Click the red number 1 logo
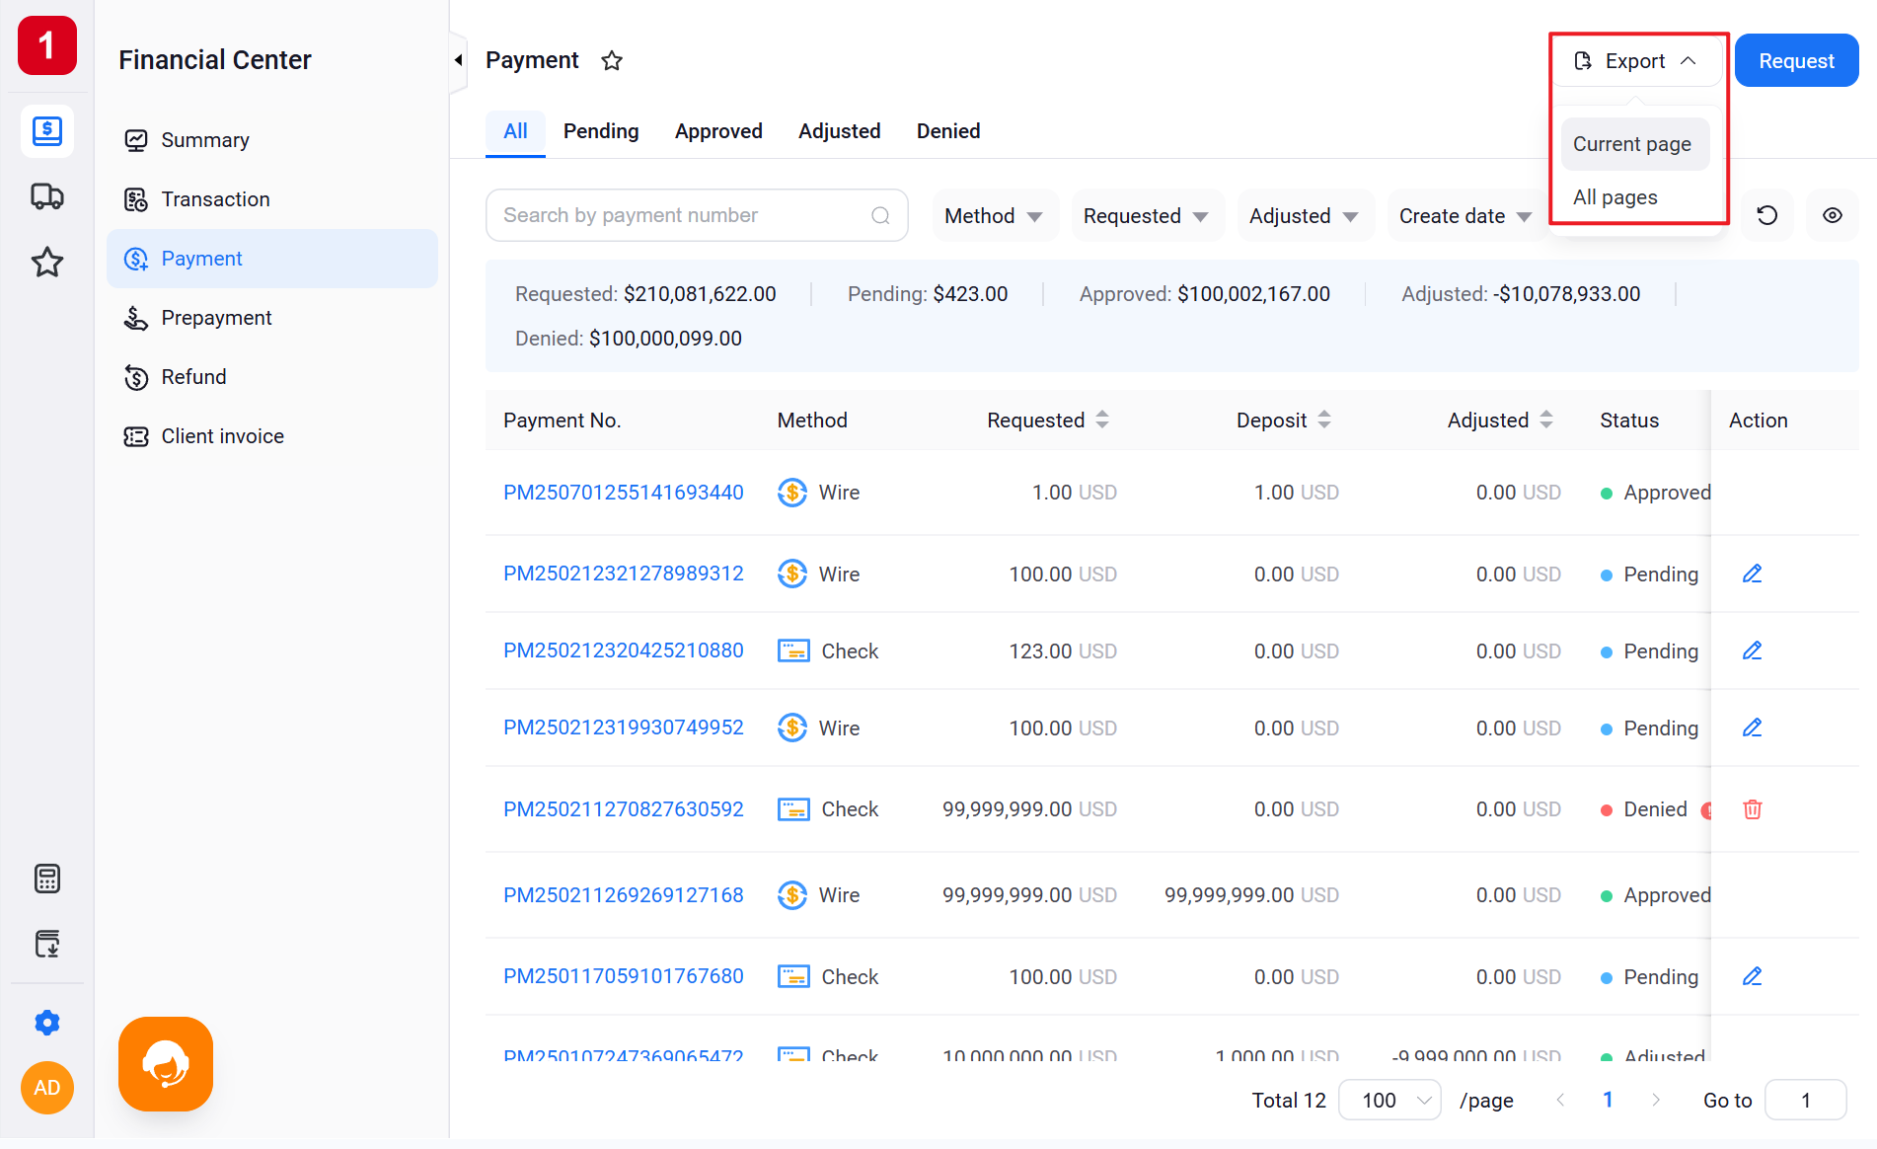This screenshot has height=1149, width=1877. 46,45
